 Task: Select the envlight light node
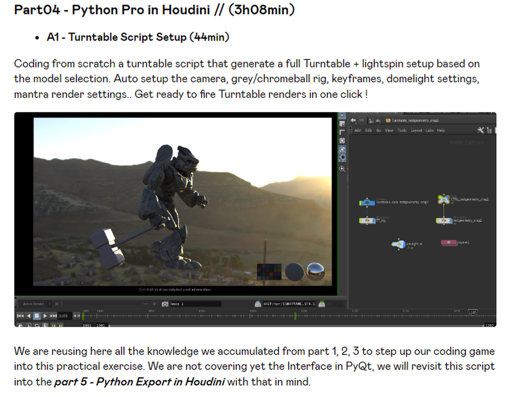(x=398, y=244)
